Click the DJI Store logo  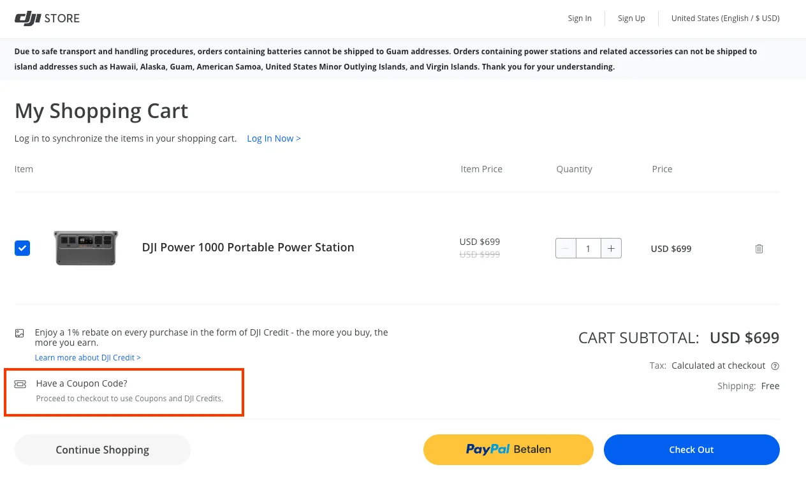point(47,18)
